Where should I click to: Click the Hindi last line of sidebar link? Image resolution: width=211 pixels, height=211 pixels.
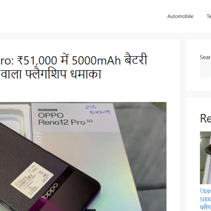pos(205,207)
